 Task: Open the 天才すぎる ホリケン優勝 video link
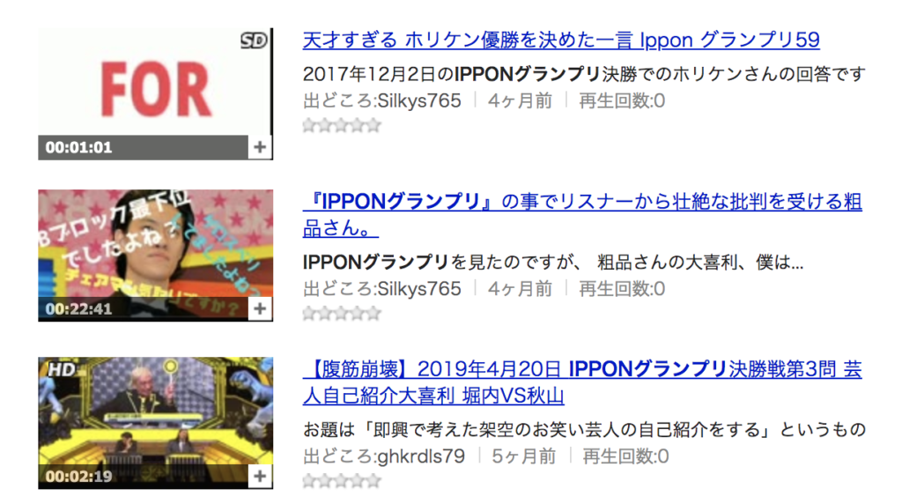pyautogui.click(x=561, y=40)
